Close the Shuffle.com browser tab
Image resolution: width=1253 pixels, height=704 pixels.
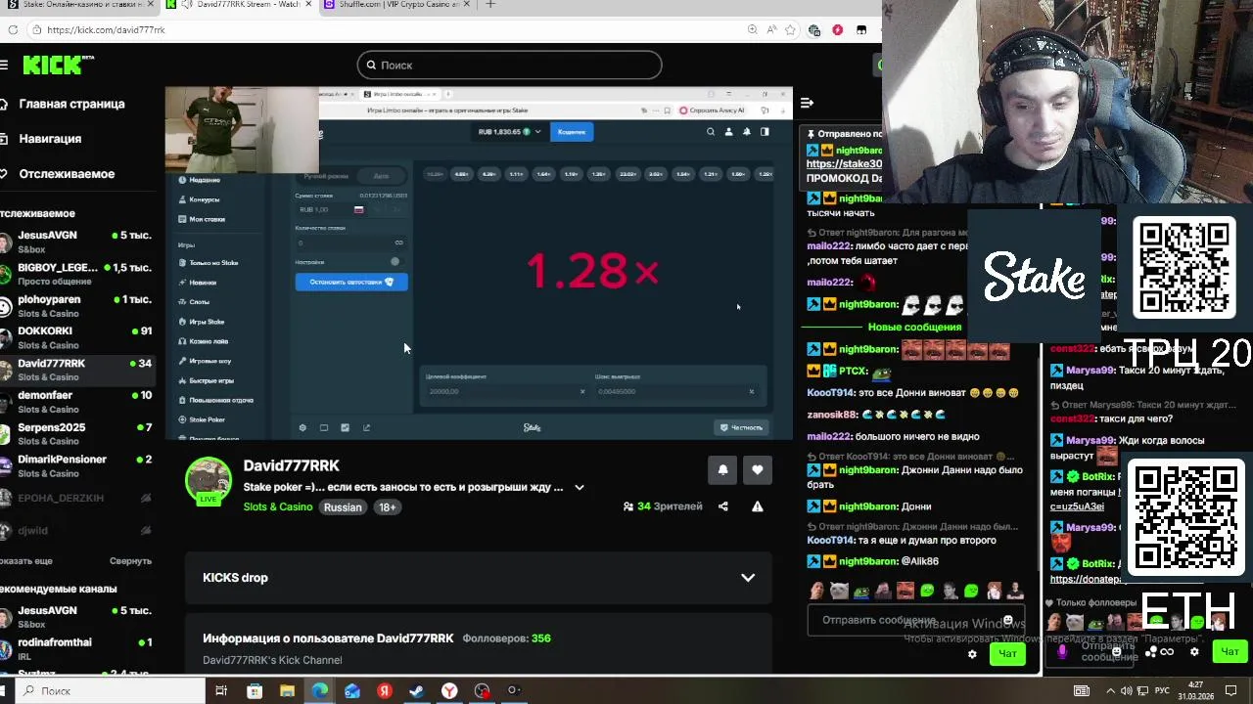469,5
